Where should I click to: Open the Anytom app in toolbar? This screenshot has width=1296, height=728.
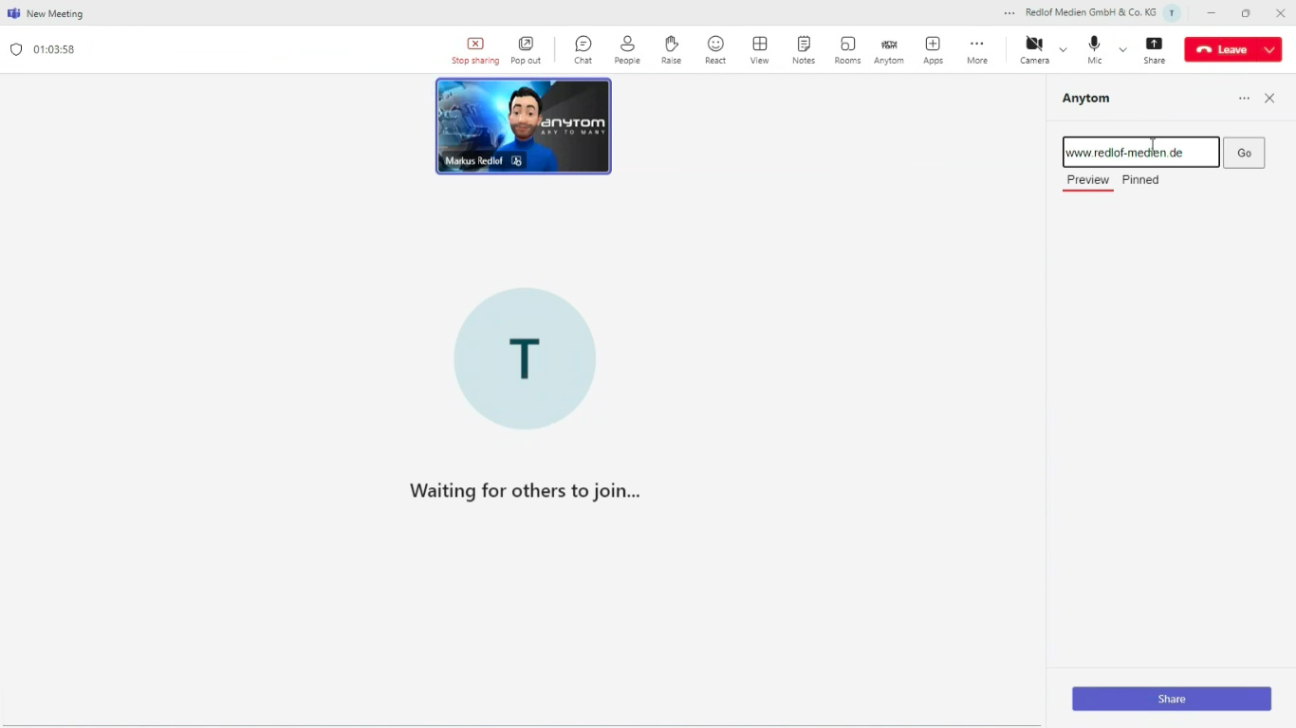[x=889, y=49]
